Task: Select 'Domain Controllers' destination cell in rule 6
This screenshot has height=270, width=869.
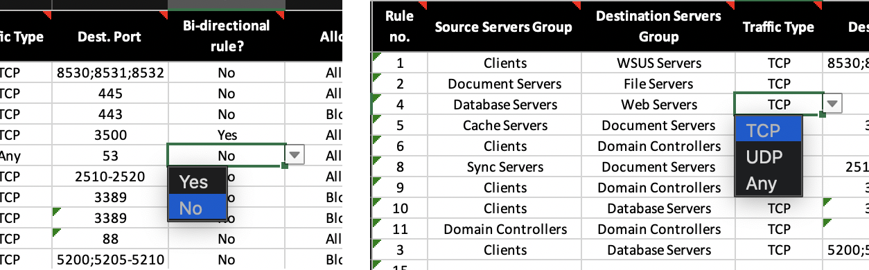Action: tap(658, 146)
